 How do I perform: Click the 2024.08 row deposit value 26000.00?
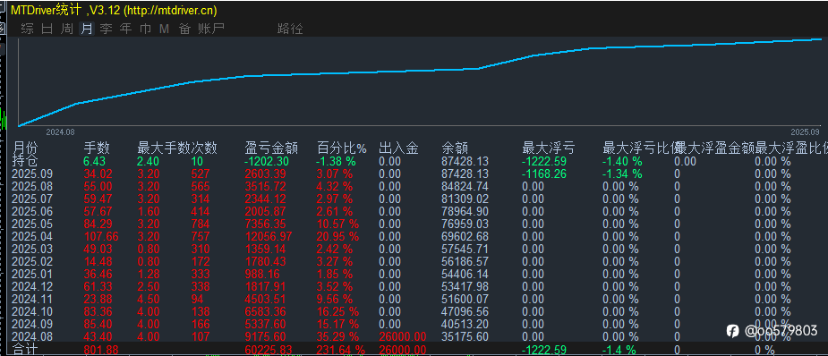pyautogui.click(x=403, y=336)
